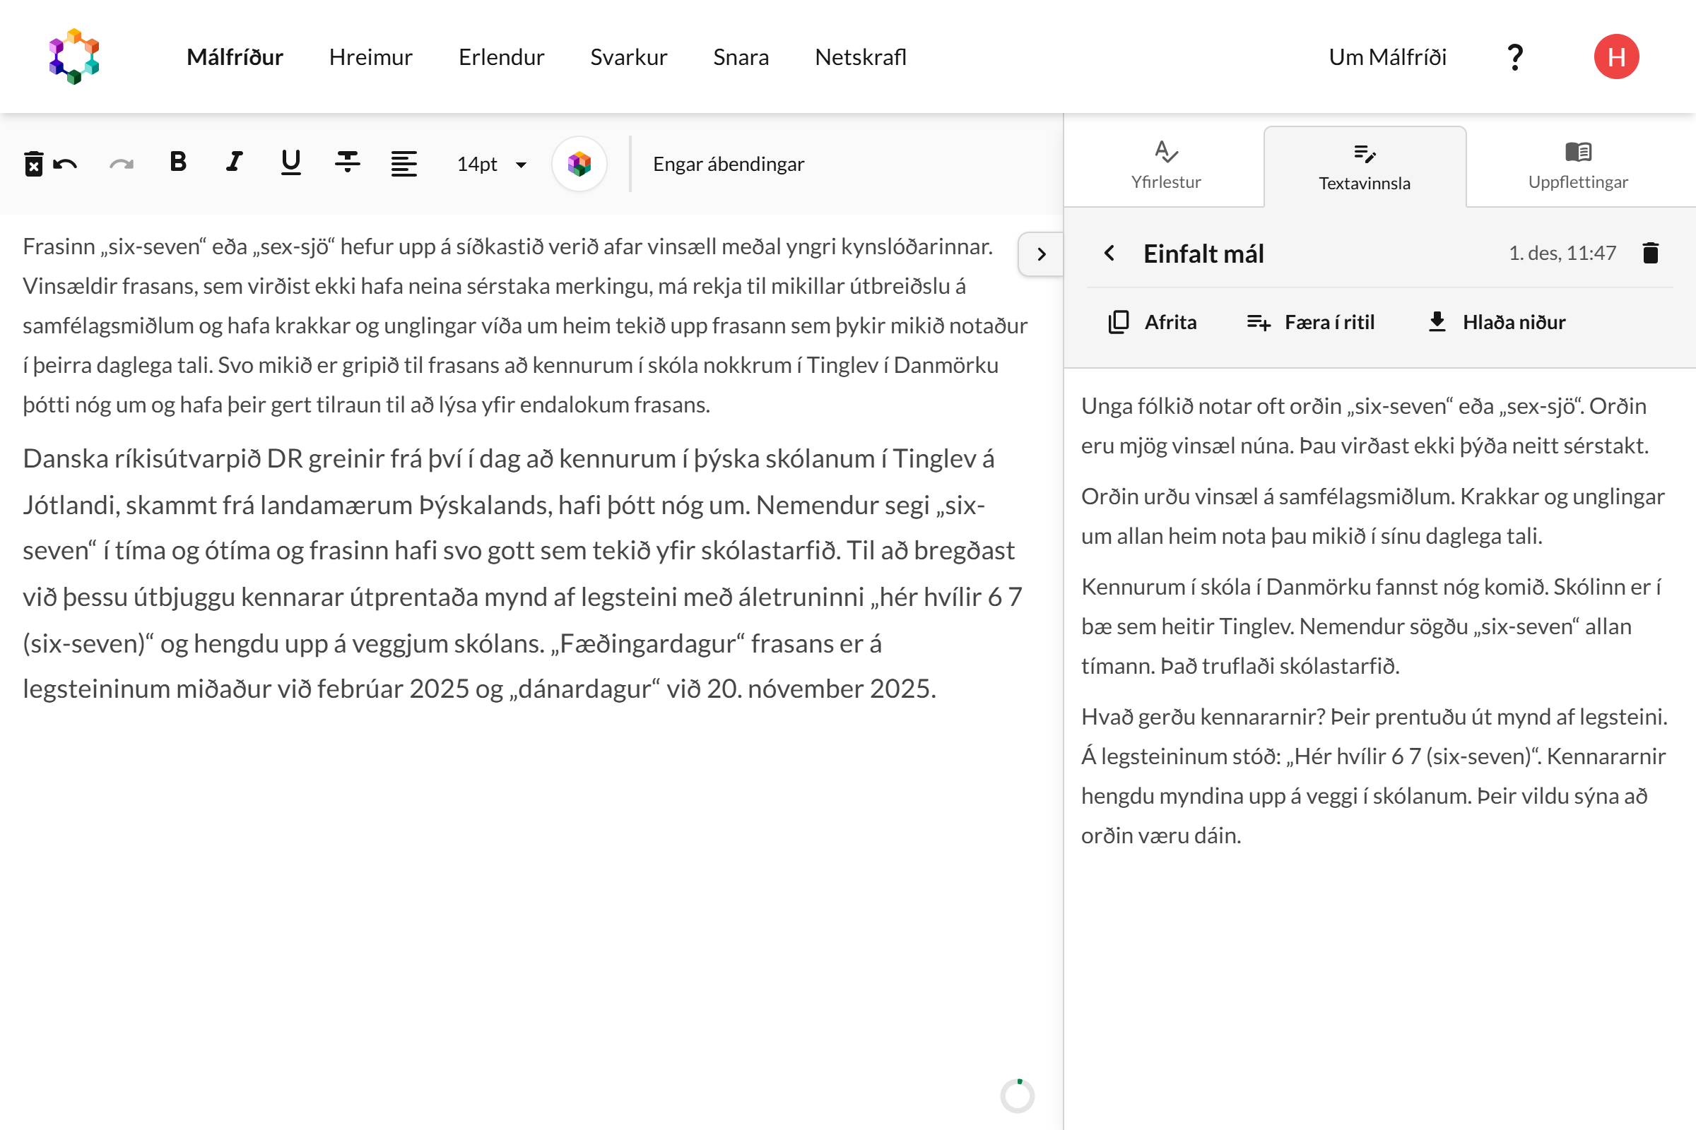This screenshot has width=1696, height=1130.
Task: Click the clear document trash icon in the toolbar
Action: [33, 165]
